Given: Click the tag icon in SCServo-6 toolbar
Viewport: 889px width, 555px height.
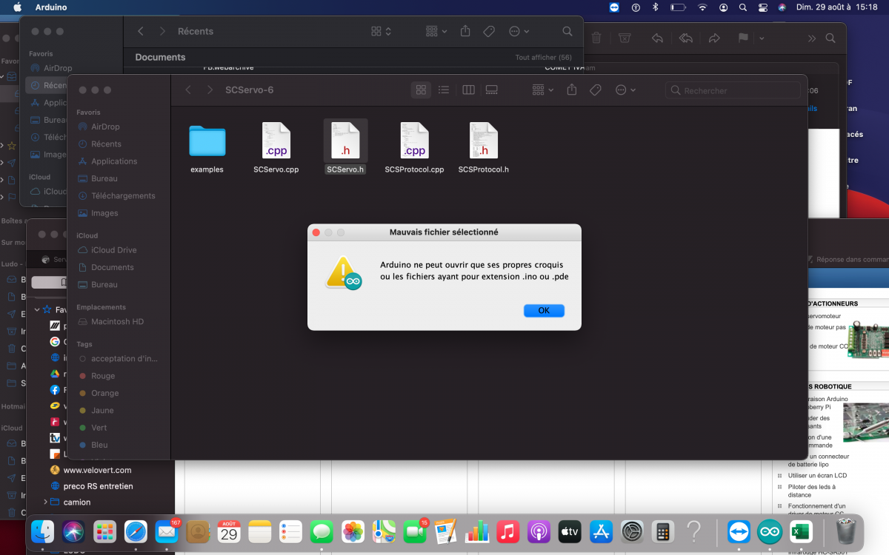Looking at the screenshot, I should [x=595, y=90].
